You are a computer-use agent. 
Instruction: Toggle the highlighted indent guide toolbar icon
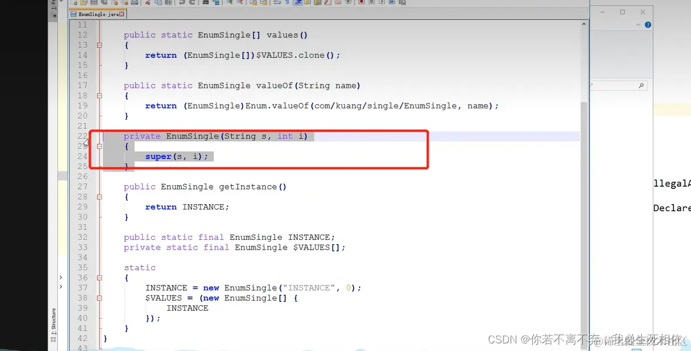pyautogui.click(x=298, y=2)
